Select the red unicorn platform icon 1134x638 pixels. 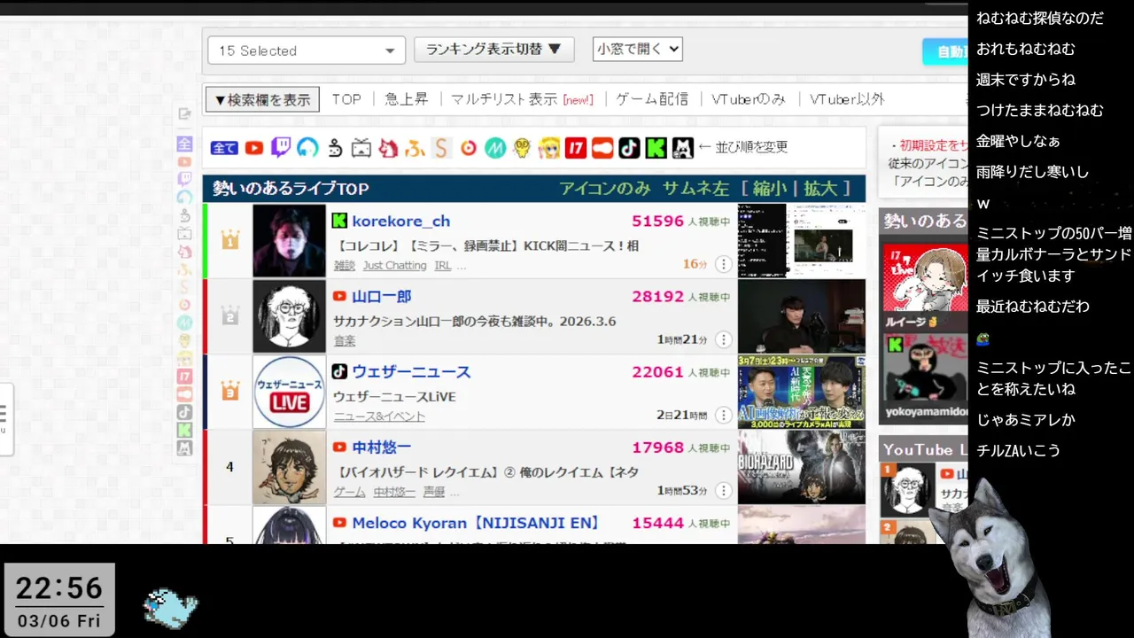point(388,148)
